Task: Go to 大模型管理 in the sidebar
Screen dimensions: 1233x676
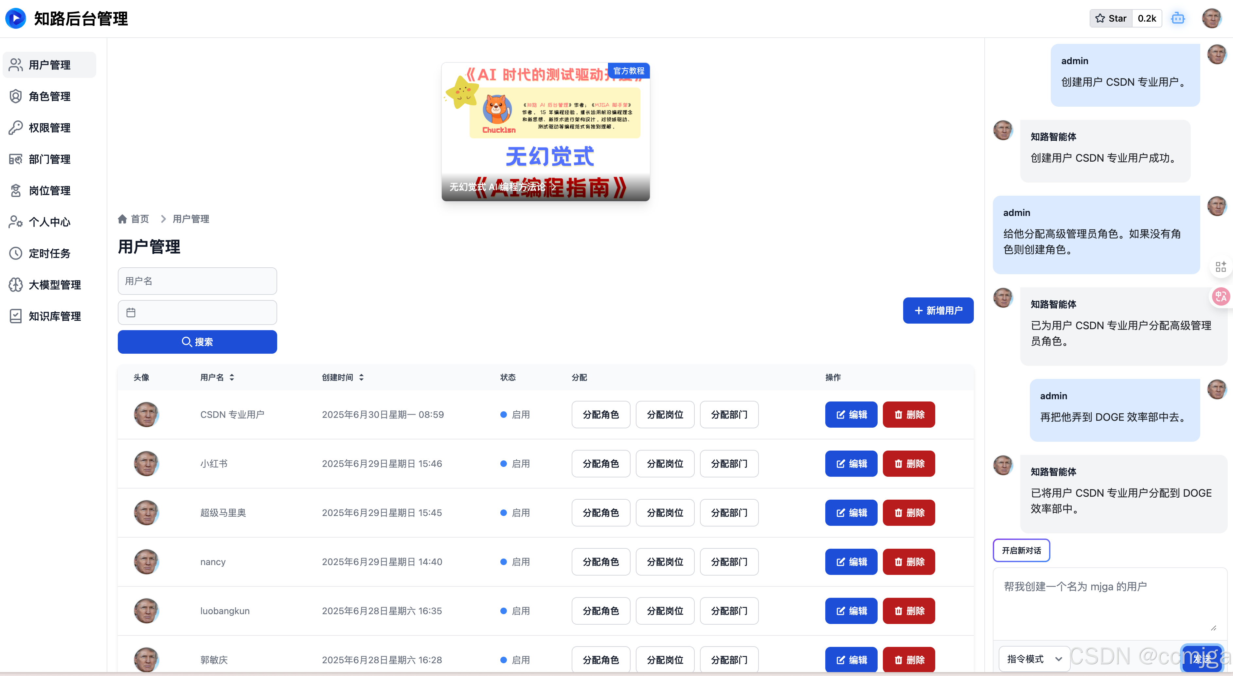Action: click(x=49, y=285)
